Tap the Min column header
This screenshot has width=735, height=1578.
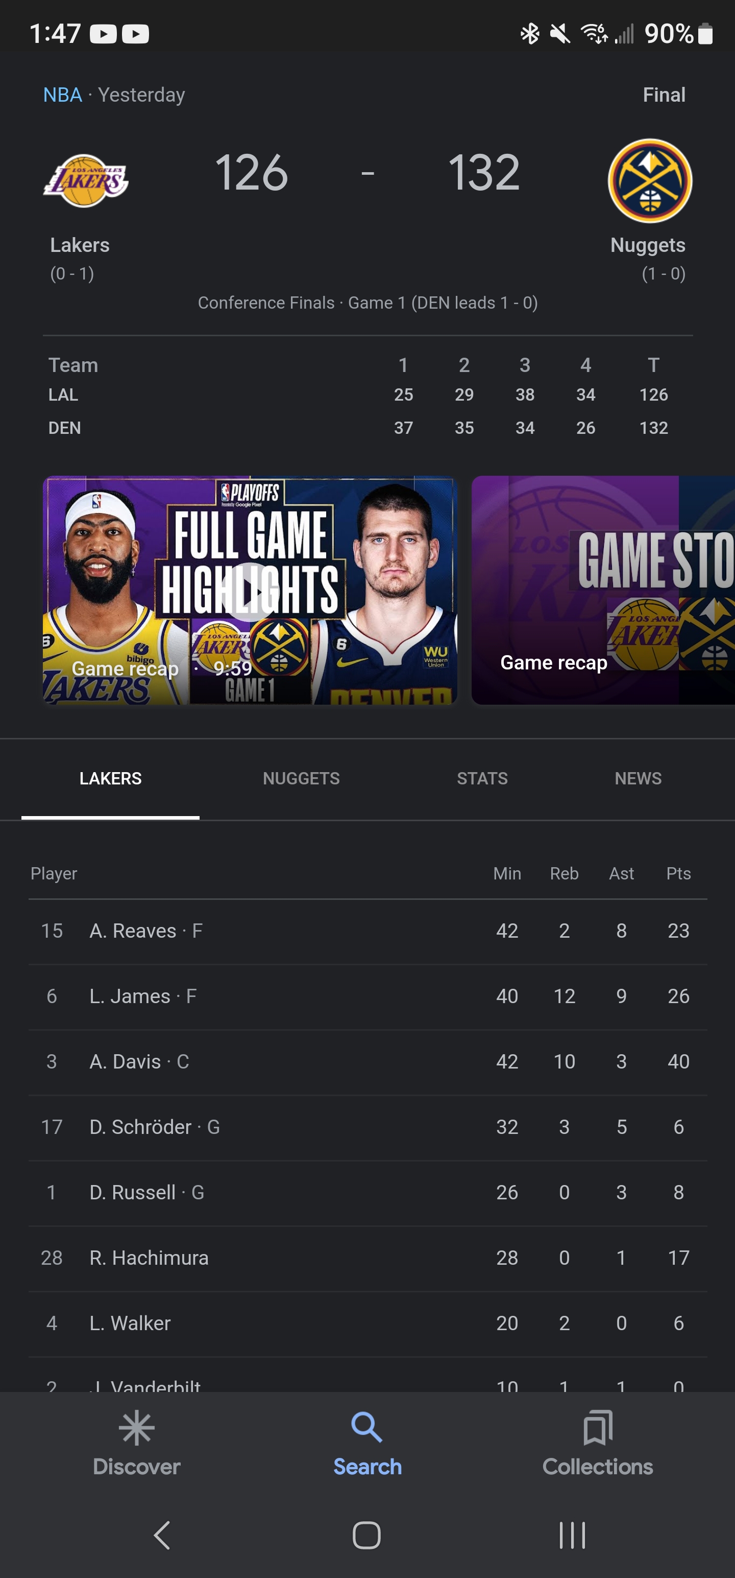tap(507, 873)
